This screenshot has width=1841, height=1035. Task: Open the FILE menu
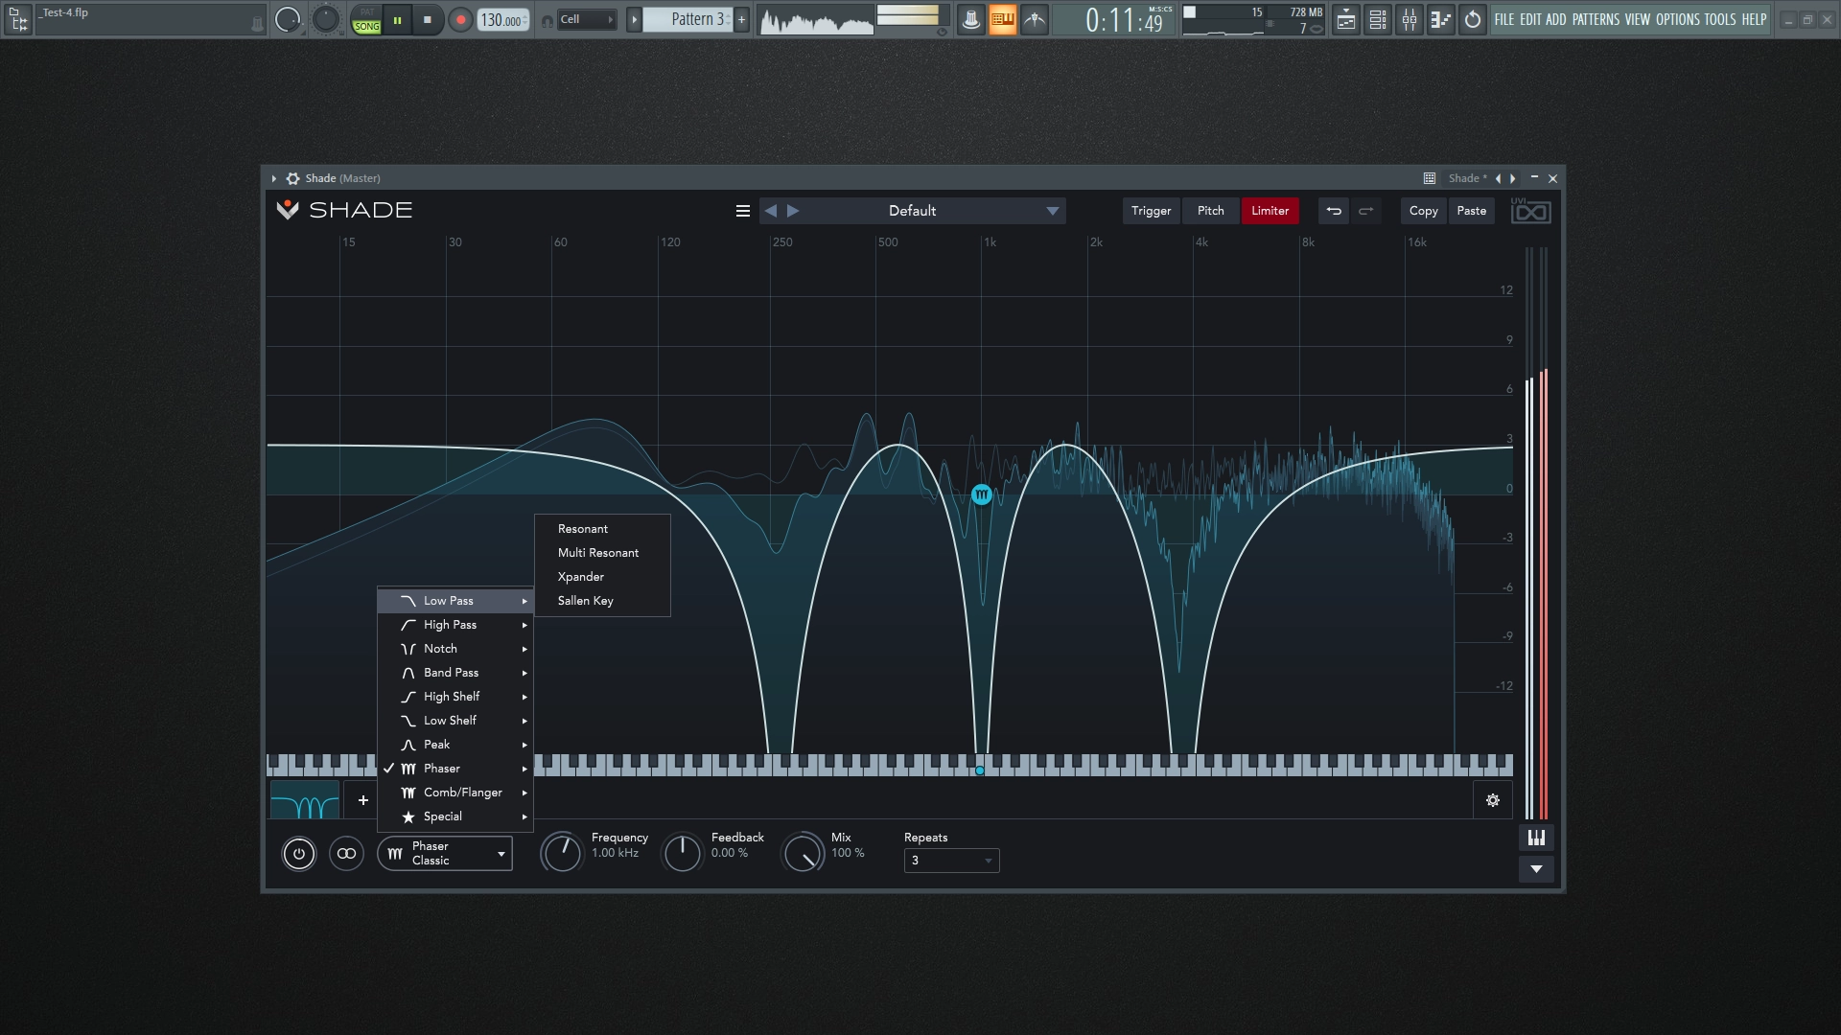pos(1504,19)
